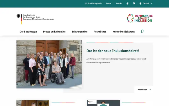The width and height of the screenshot is (169, 106).
Task: Click the Weiterlesen arrow icon
Action: (x=150, y=90)
